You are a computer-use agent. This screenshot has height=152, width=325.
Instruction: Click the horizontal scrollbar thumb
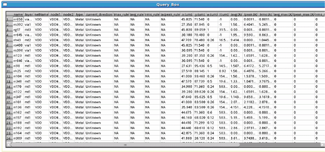pos(125,145)
